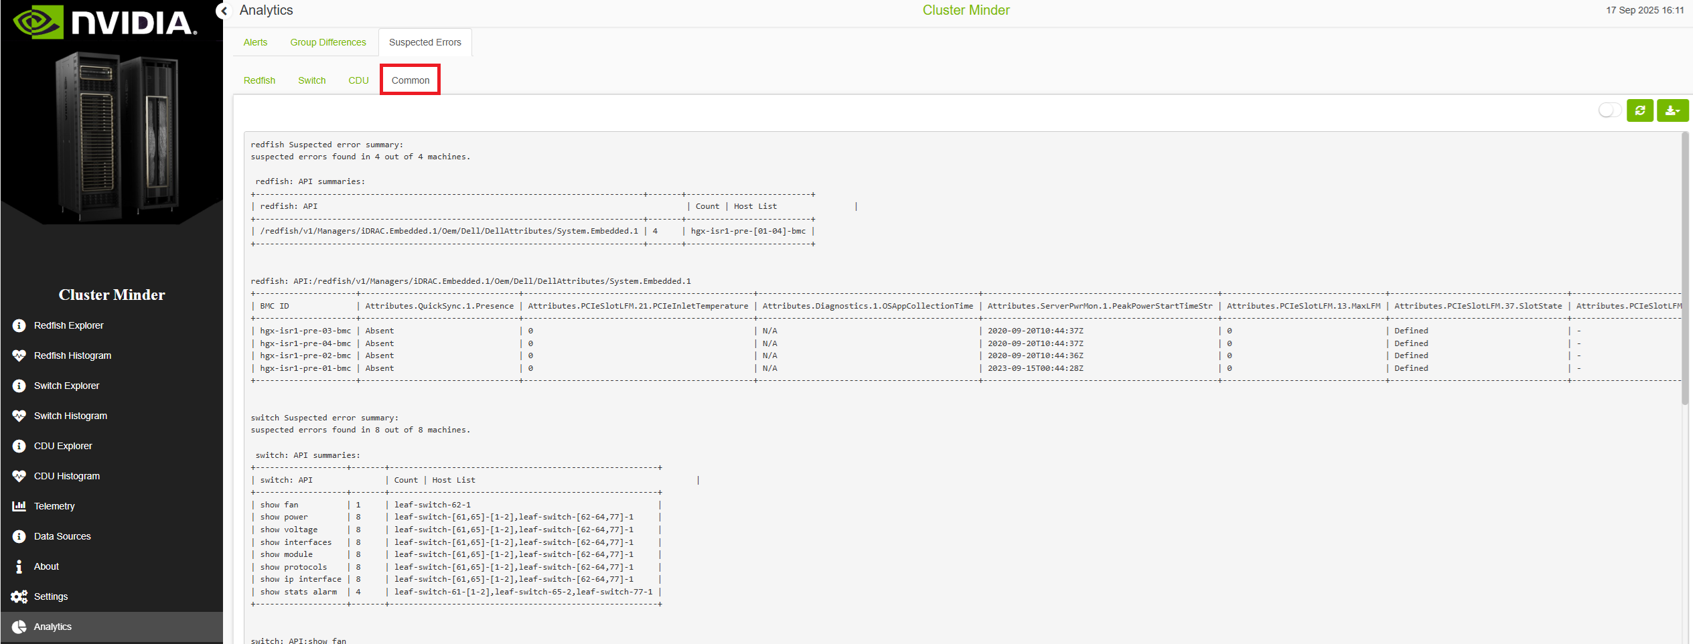Click the 'show interfaces' switch API row
This screenshot has height=644, width=1693.
coord(456,542)
